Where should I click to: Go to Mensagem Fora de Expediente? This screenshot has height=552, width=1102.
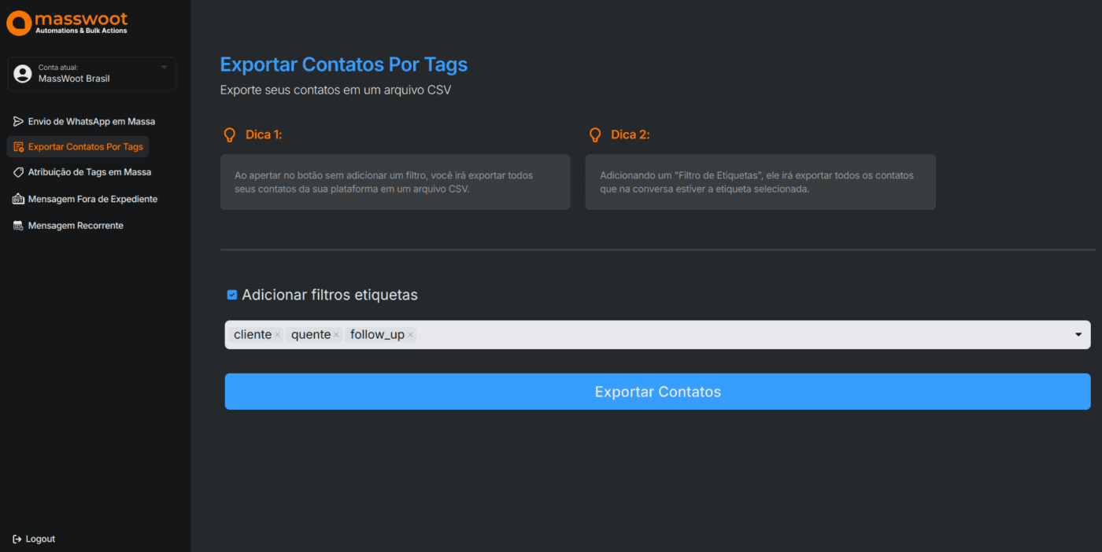pos(93,200)
